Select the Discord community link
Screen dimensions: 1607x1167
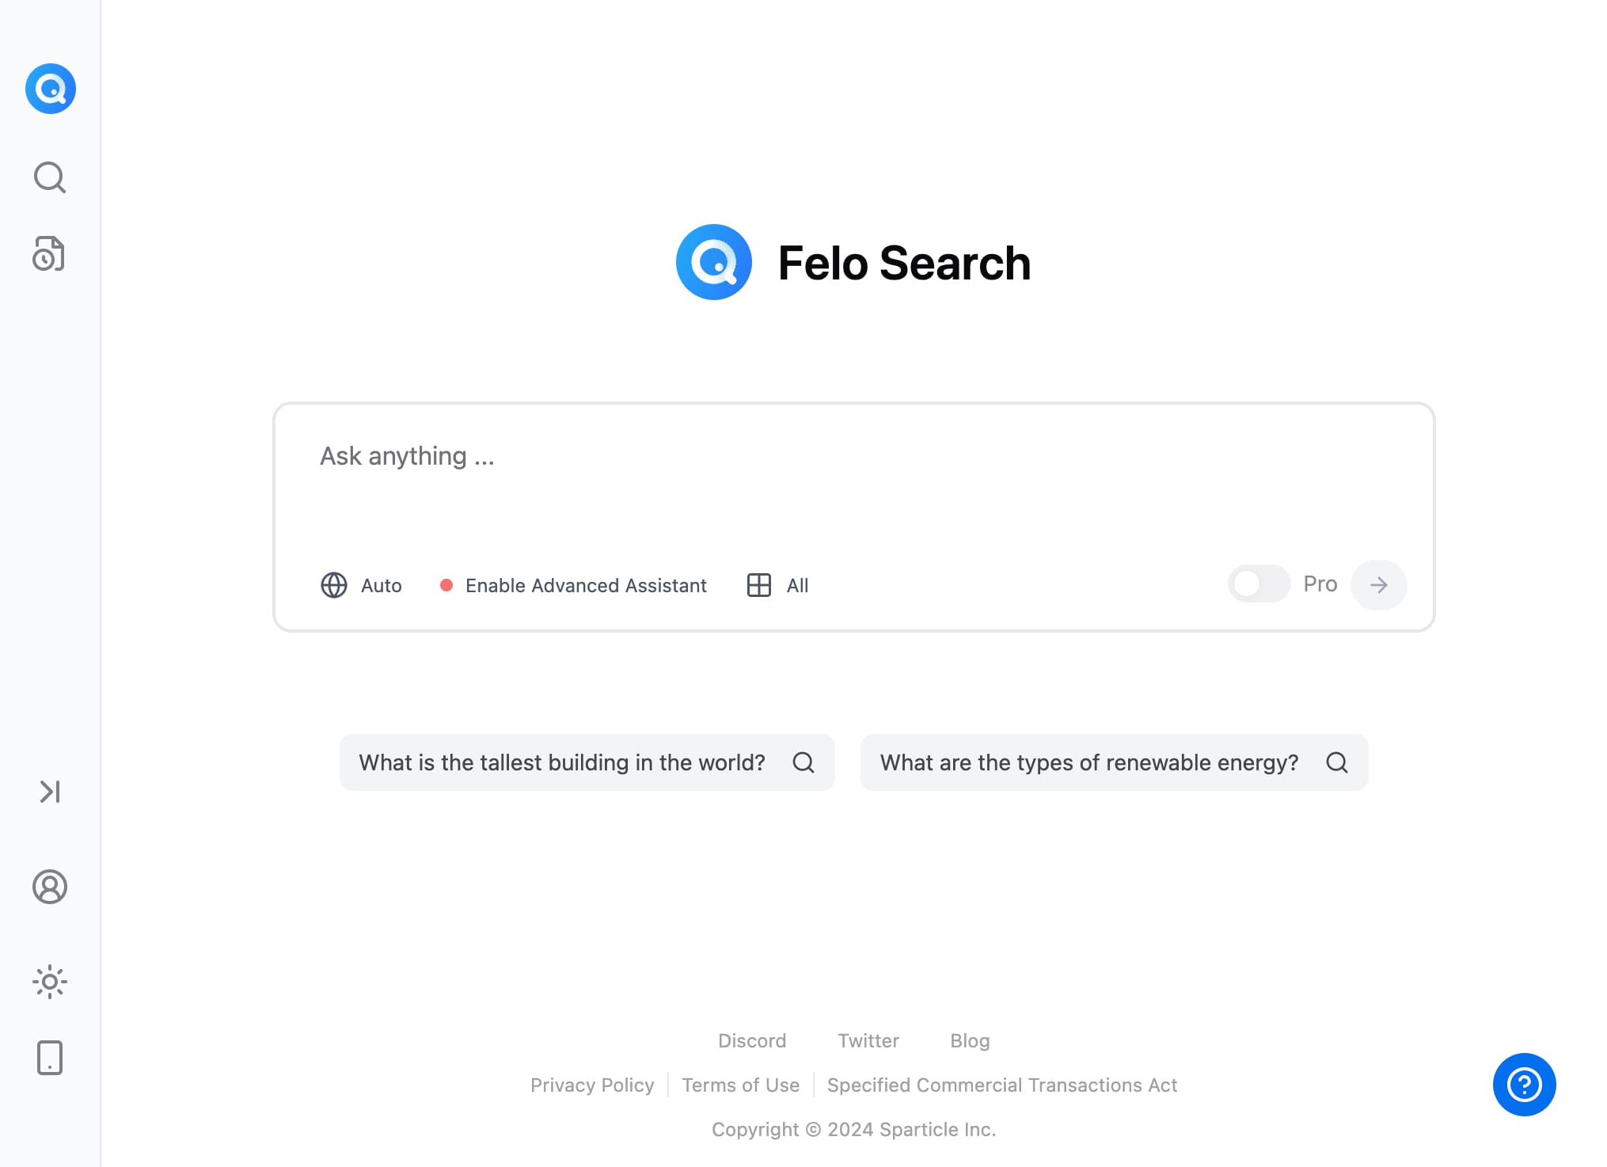coord(751,1040)
